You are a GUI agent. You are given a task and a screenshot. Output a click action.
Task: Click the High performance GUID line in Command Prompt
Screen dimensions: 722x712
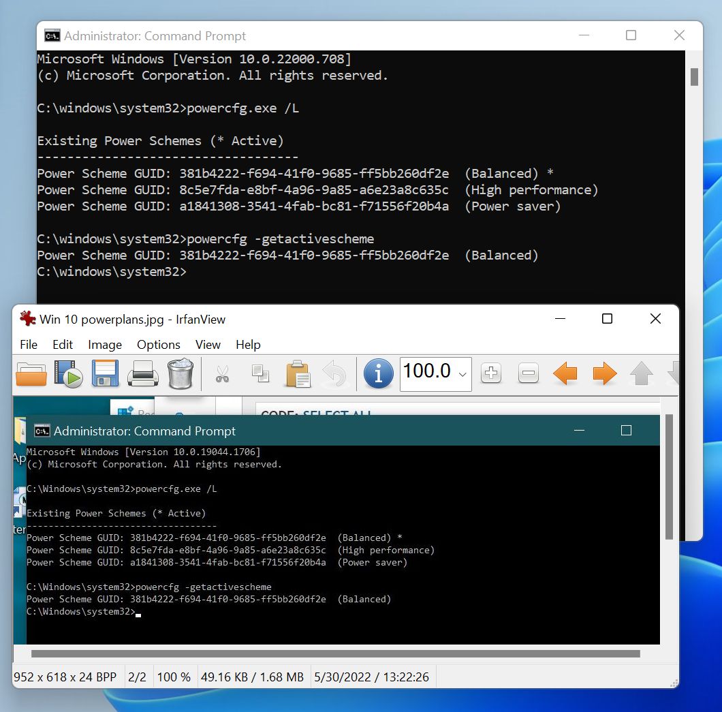(x=317, y=189)
